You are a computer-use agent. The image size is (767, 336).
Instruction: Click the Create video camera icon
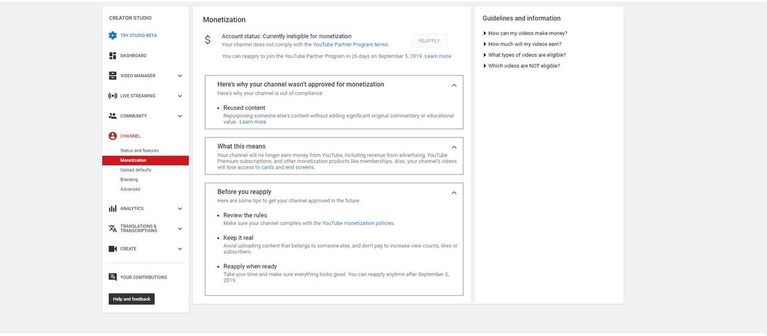[112, 248]
